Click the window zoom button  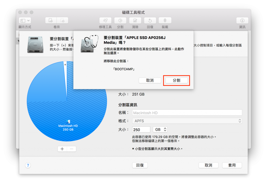click(x=32, y=12)
